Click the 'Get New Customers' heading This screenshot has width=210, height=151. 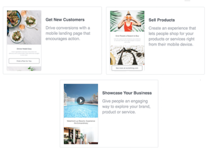point(65,20)
